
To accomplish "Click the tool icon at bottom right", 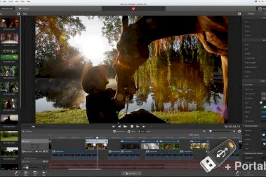I will point(237,173).
